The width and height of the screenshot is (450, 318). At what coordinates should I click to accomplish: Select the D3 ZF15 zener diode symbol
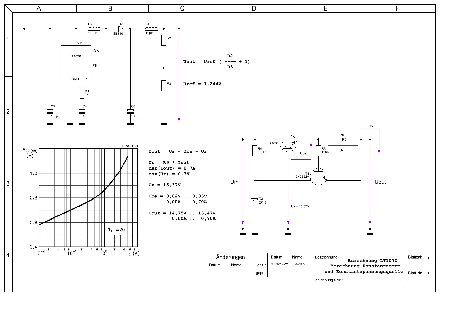pyautogui.click(x=255, y=201)
